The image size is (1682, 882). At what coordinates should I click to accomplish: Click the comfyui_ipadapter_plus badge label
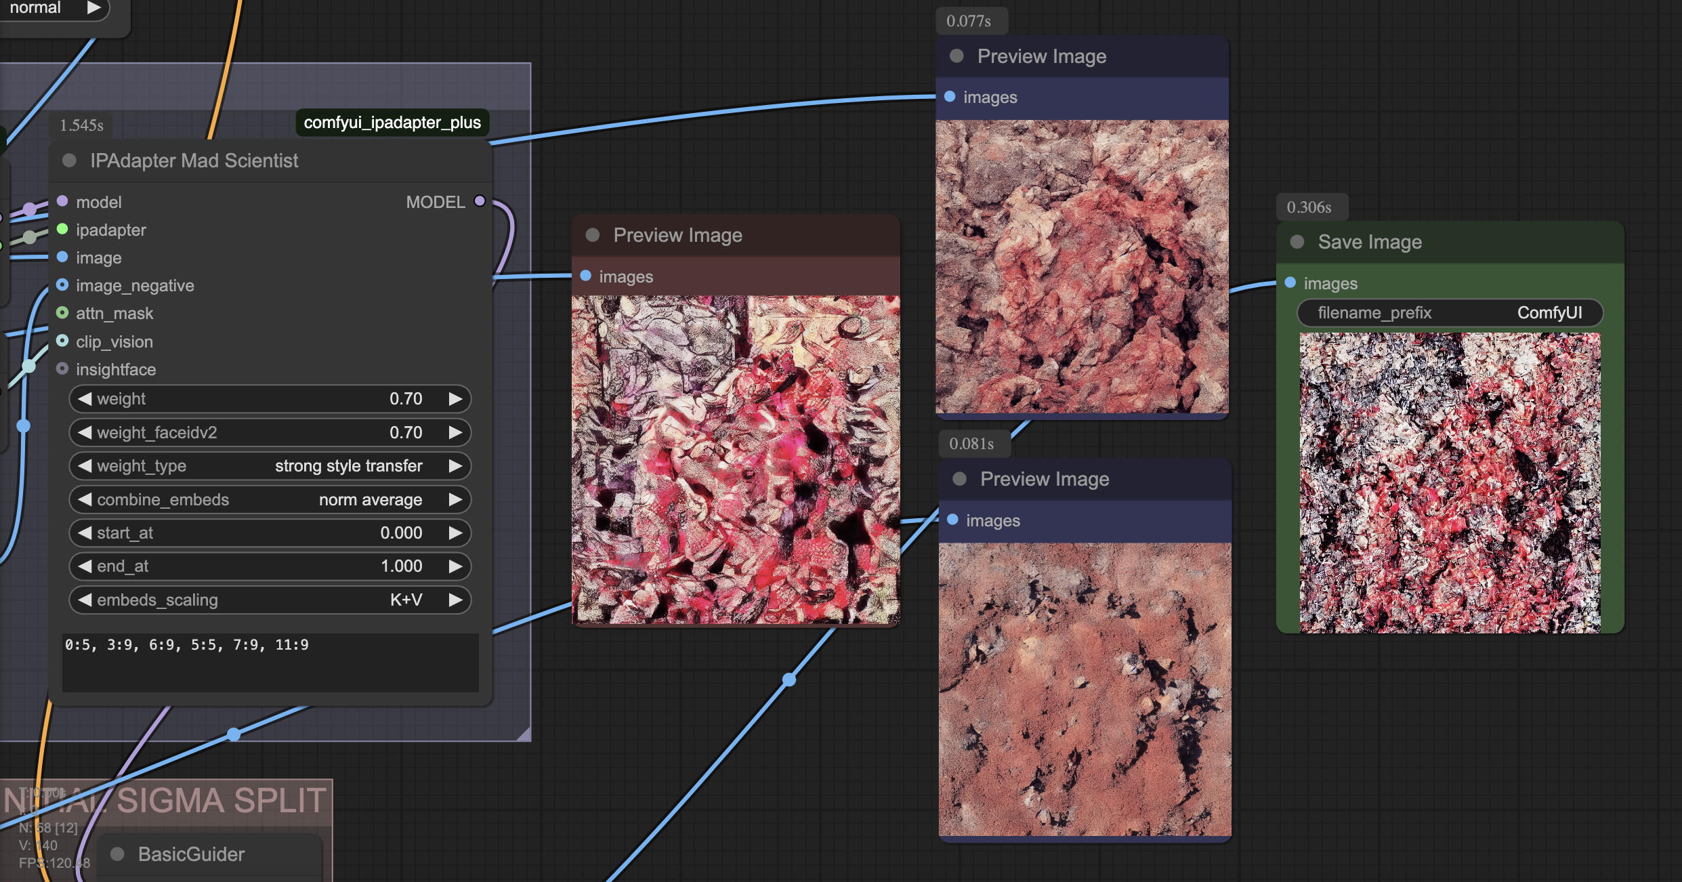[x=392, y=123]
